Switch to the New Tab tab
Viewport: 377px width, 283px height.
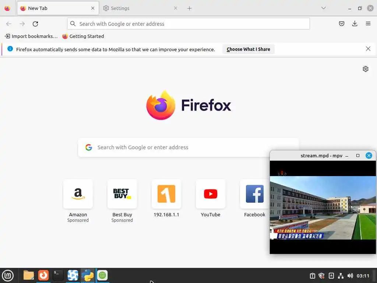(x=58, y=8)
